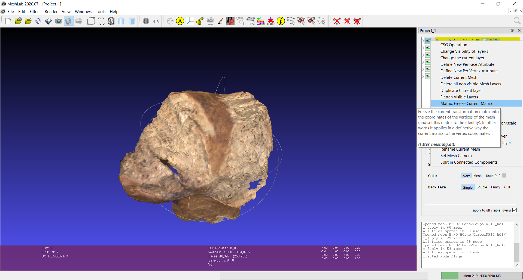
Task: Open the PickPoints tool (PP icon)
Action: pos(230,21)
